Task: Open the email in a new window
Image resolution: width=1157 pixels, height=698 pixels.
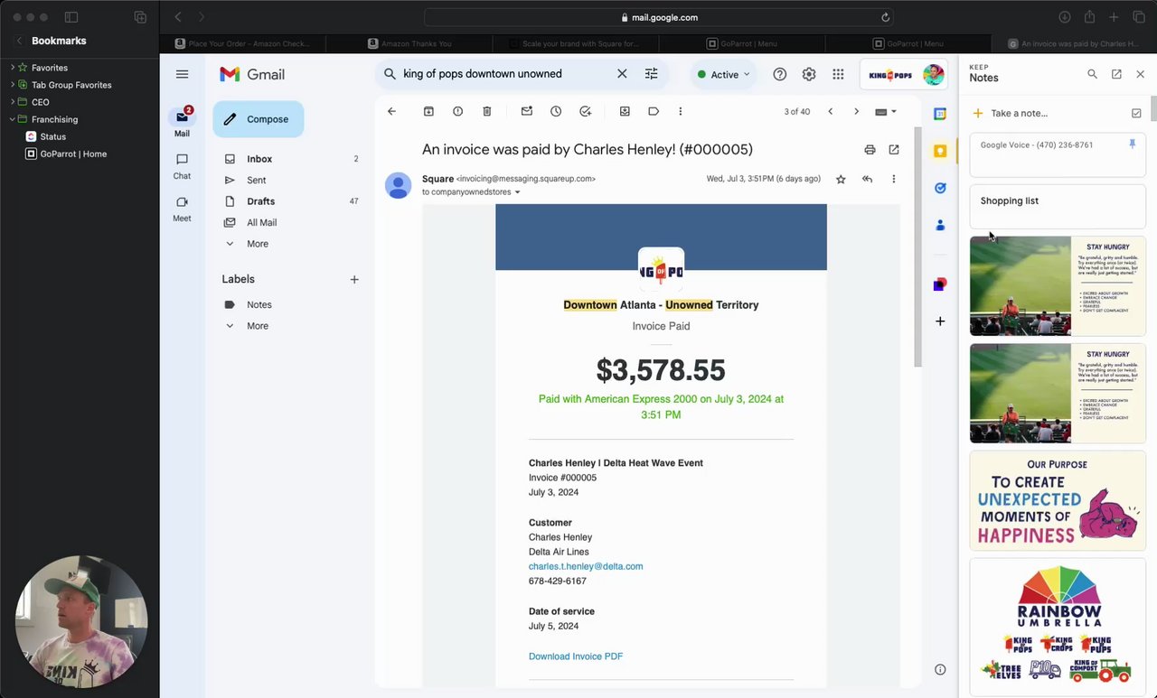Action: coord(894,150)
